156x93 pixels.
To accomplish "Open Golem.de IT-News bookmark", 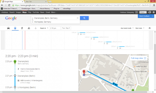I will tap(9, 9).
